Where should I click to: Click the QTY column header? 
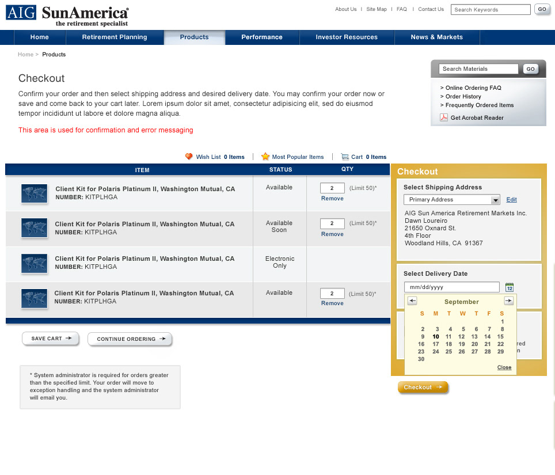pyautogui.click(x=347, y=169)
